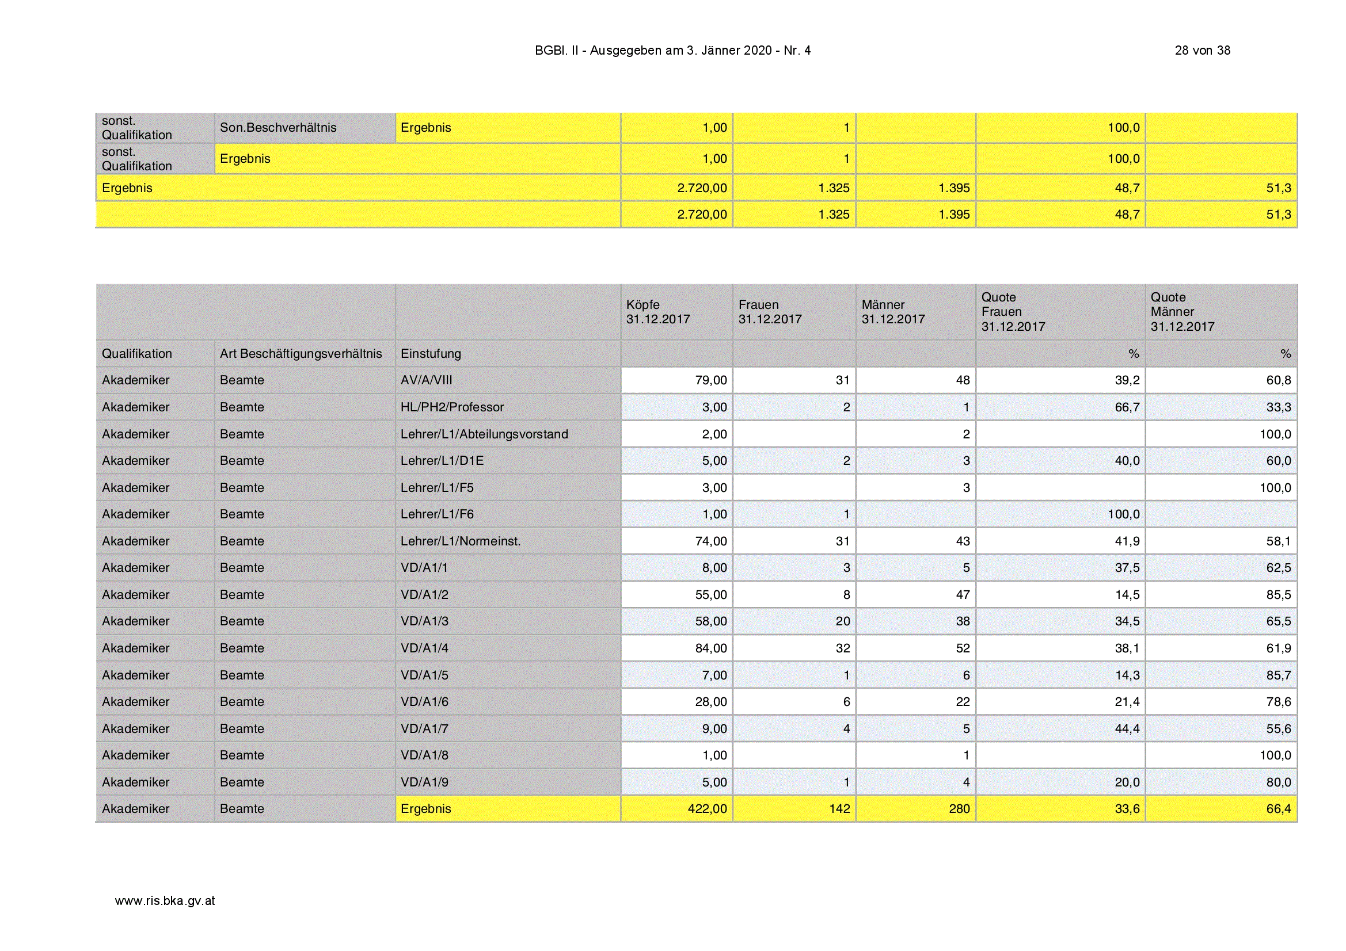Select the page number 28 von 38
Viewport: 1346px width, 951px height.
1203,51
